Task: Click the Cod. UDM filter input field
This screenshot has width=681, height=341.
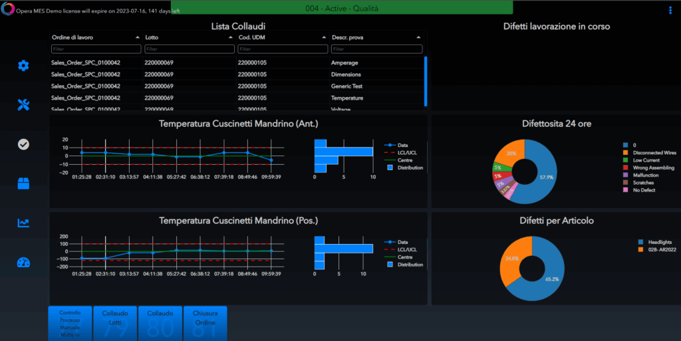Action: click(283, 49)
